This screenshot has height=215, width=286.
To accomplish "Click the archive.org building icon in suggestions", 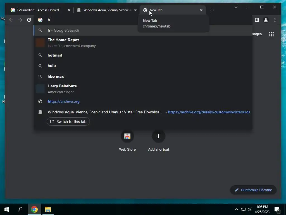I will (x=40, y=112).
